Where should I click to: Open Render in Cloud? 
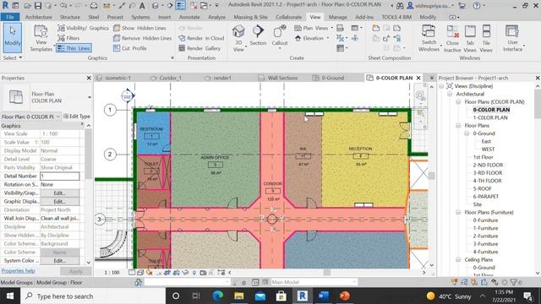pos(201,38)
